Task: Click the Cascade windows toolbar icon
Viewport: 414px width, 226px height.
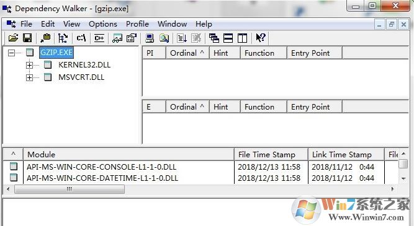Action: tap(214, 38)
